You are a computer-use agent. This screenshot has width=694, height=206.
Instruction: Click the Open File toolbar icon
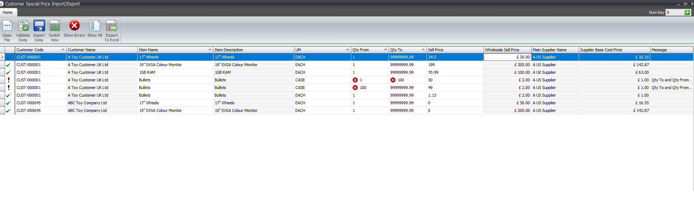click(7, 26)
